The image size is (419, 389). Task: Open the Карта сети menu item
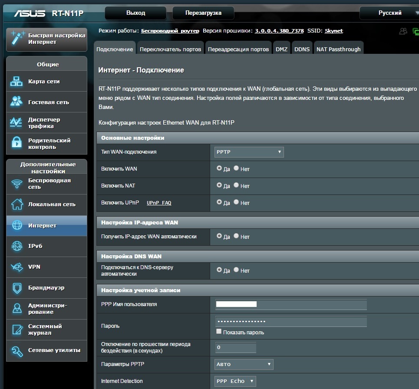47,81
